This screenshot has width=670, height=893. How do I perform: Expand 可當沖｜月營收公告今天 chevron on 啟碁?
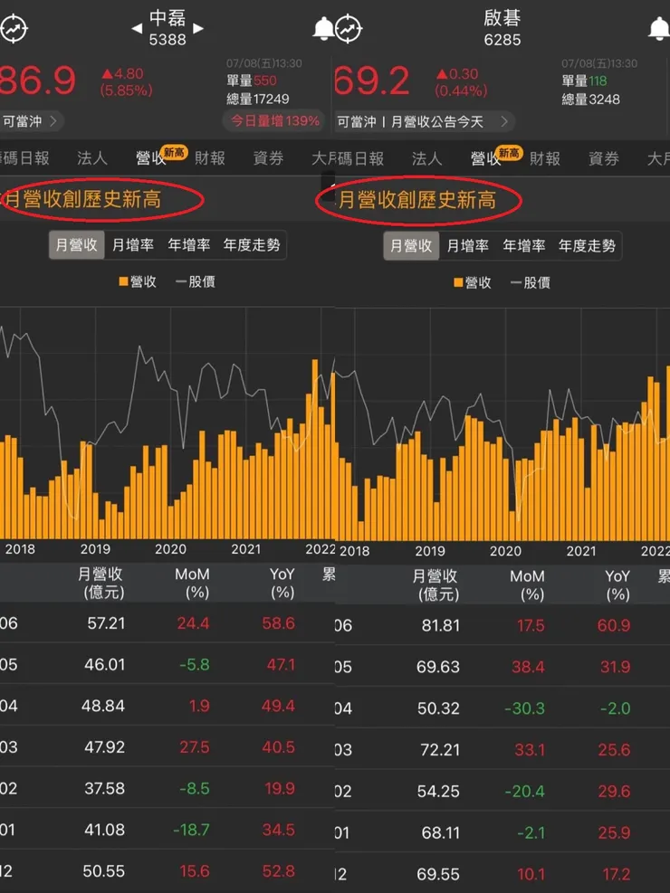tap(504, 121)
